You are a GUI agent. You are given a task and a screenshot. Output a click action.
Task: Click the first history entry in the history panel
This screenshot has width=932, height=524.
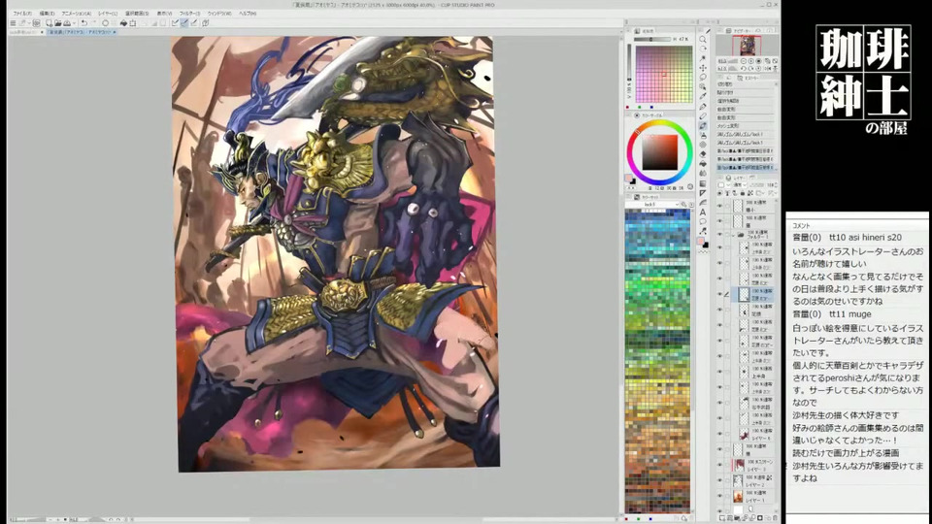pyautogui.click(x=738, y=85)
